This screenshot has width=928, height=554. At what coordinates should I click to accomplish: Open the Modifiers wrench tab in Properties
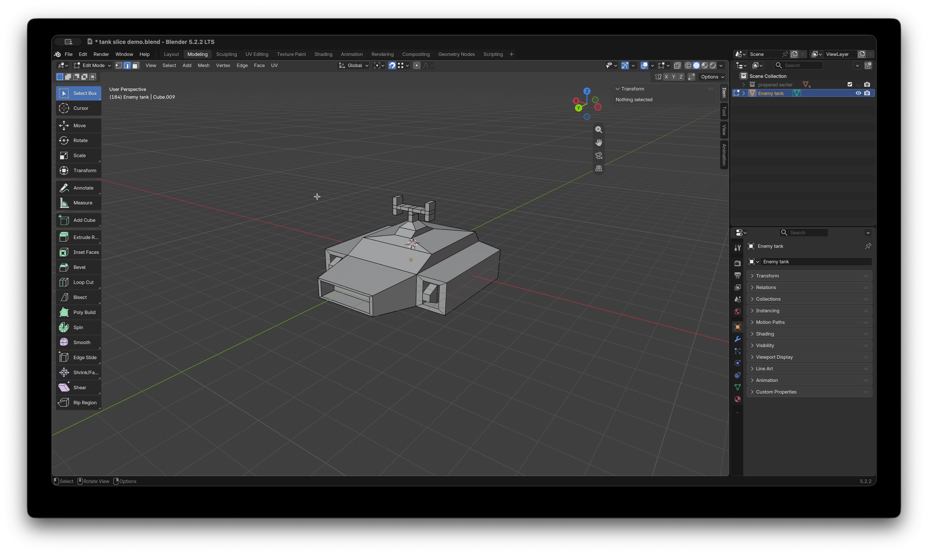737,339
